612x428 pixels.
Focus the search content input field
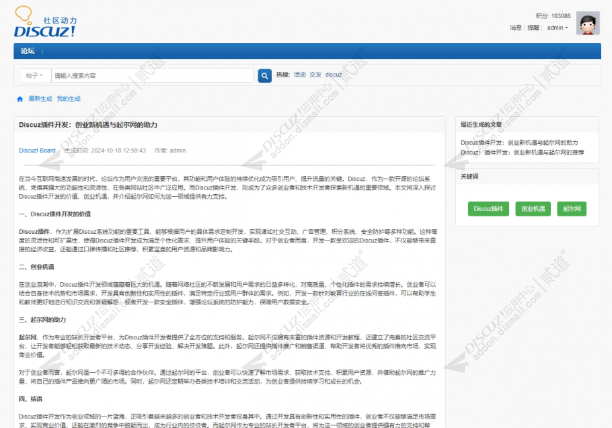(x=153, y=75)
